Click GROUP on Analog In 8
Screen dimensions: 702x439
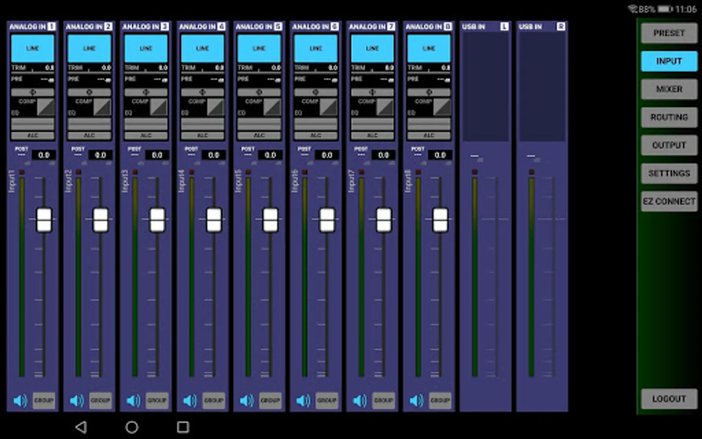coord(440,400)
